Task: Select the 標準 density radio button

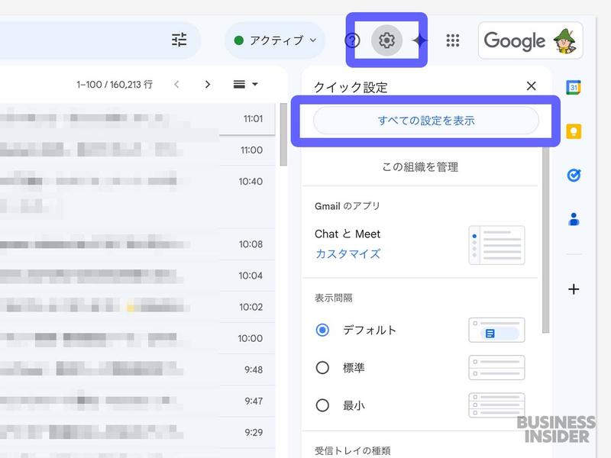Action: 322,368
